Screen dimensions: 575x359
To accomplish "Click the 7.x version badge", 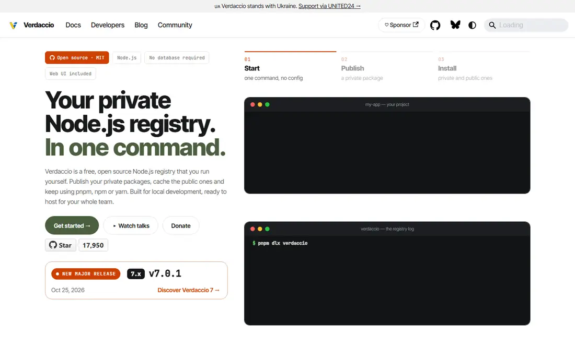I will point(136,274).
